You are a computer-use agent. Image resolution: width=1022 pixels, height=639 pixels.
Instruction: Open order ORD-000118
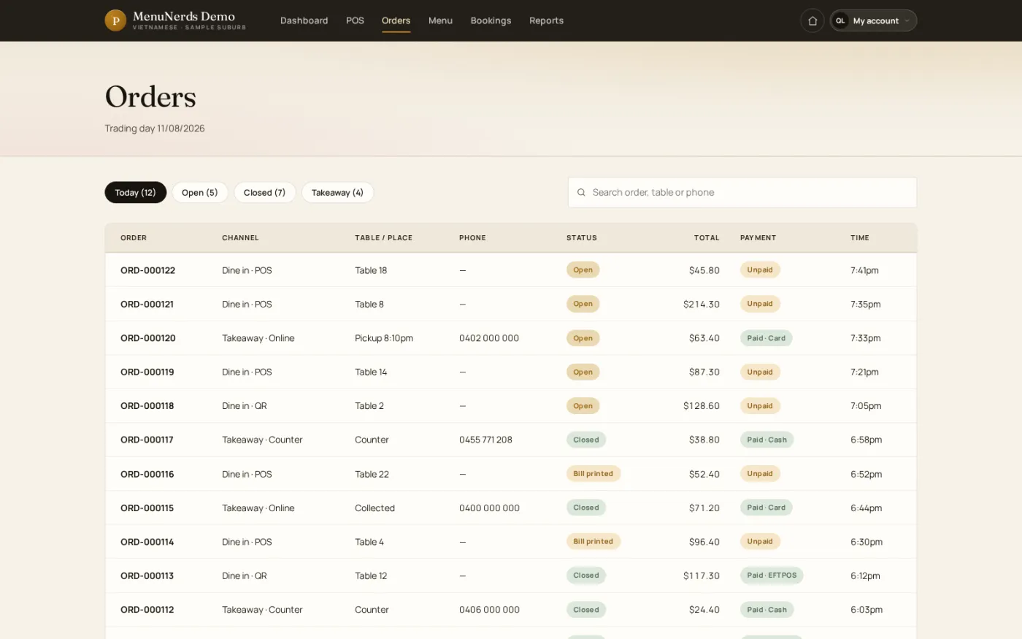[x=147, y=406]
